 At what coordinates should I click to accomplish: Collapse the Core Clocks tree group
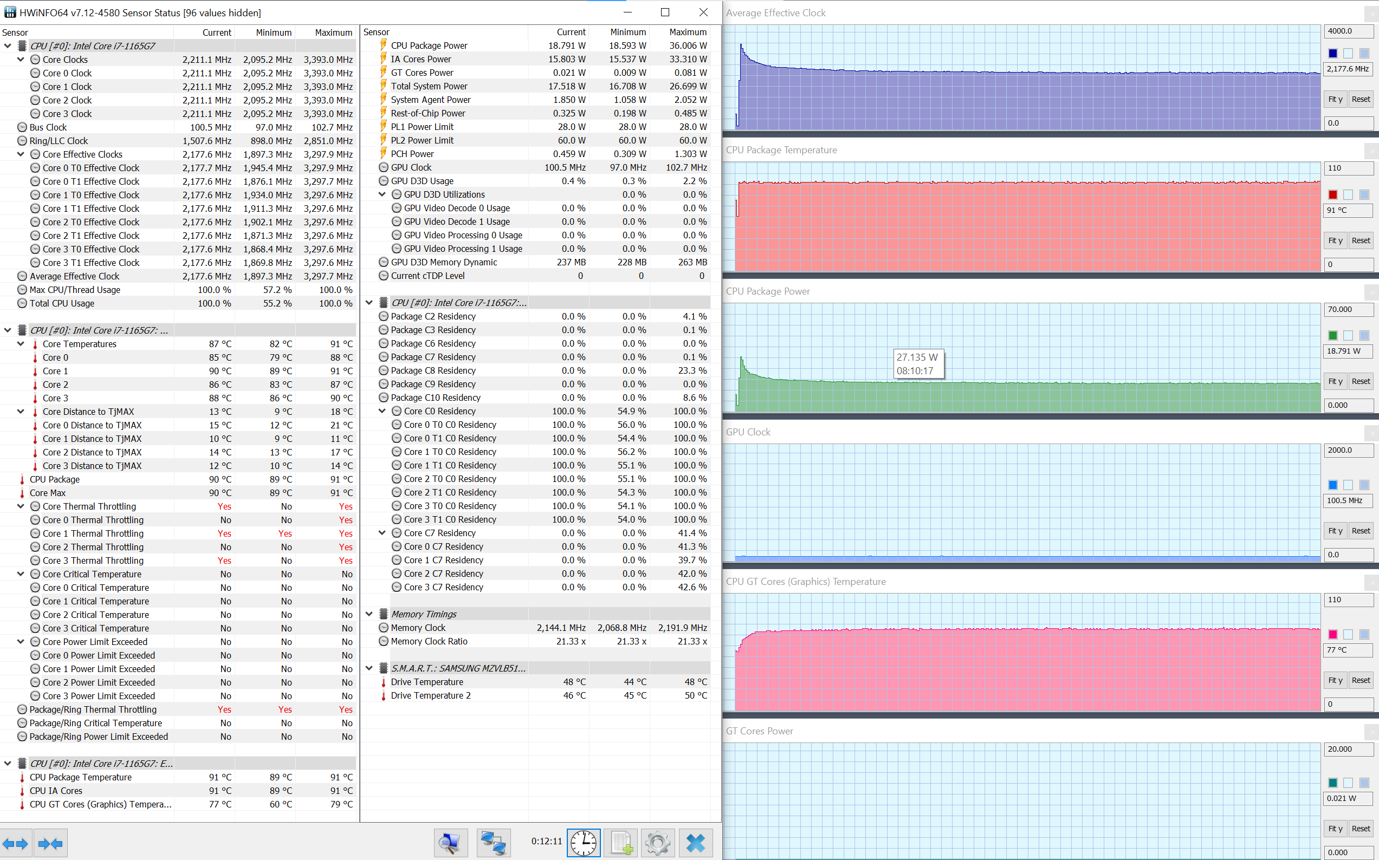[x=21, y=60]
